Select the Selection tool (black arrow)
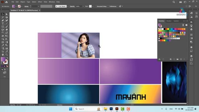The height and width of the screenshot is (112, 199). pyautogui.click(x=3, y=14)
